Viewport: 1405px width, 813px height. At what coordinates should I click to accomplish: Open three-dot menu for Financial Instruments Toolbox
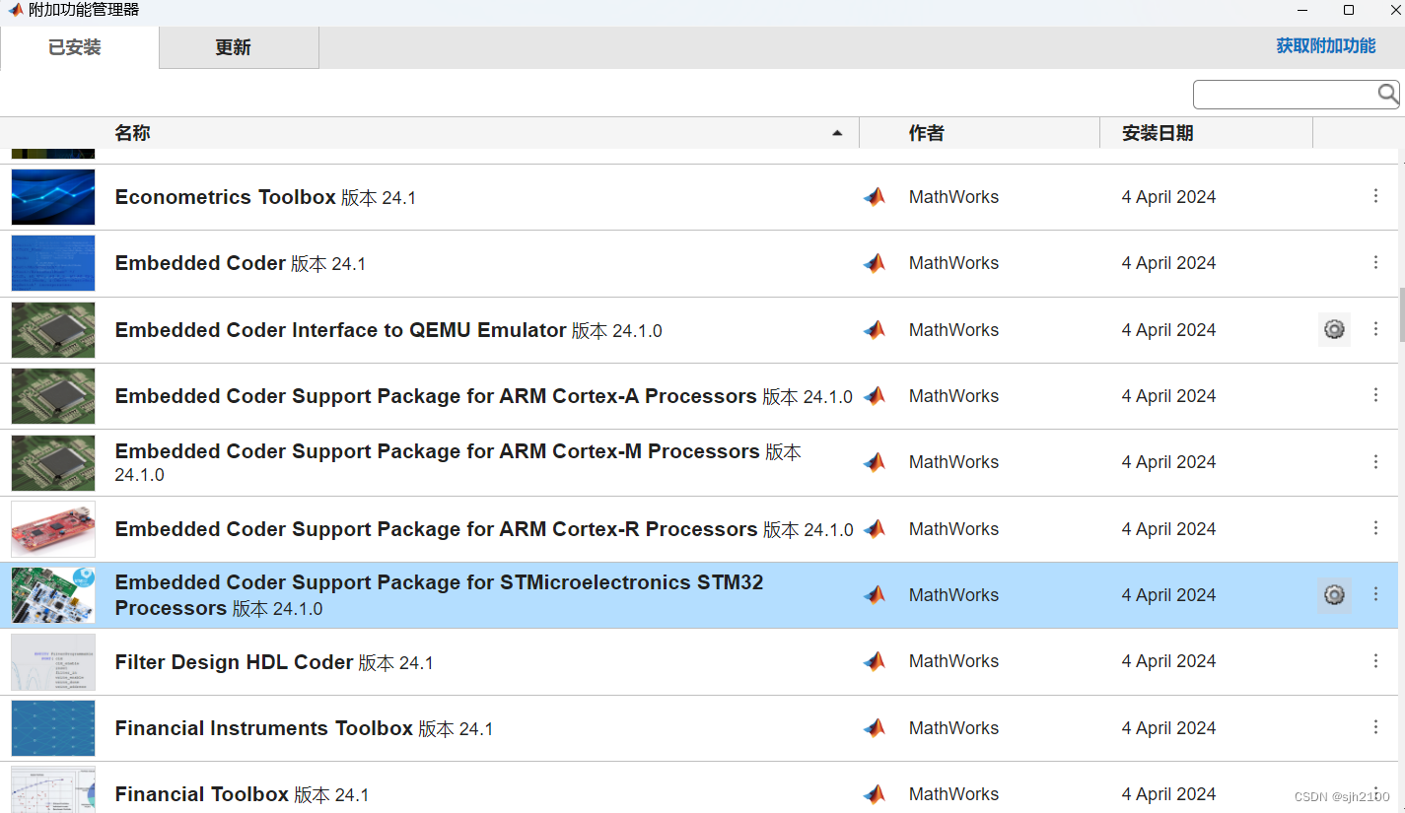point(1375,727)
